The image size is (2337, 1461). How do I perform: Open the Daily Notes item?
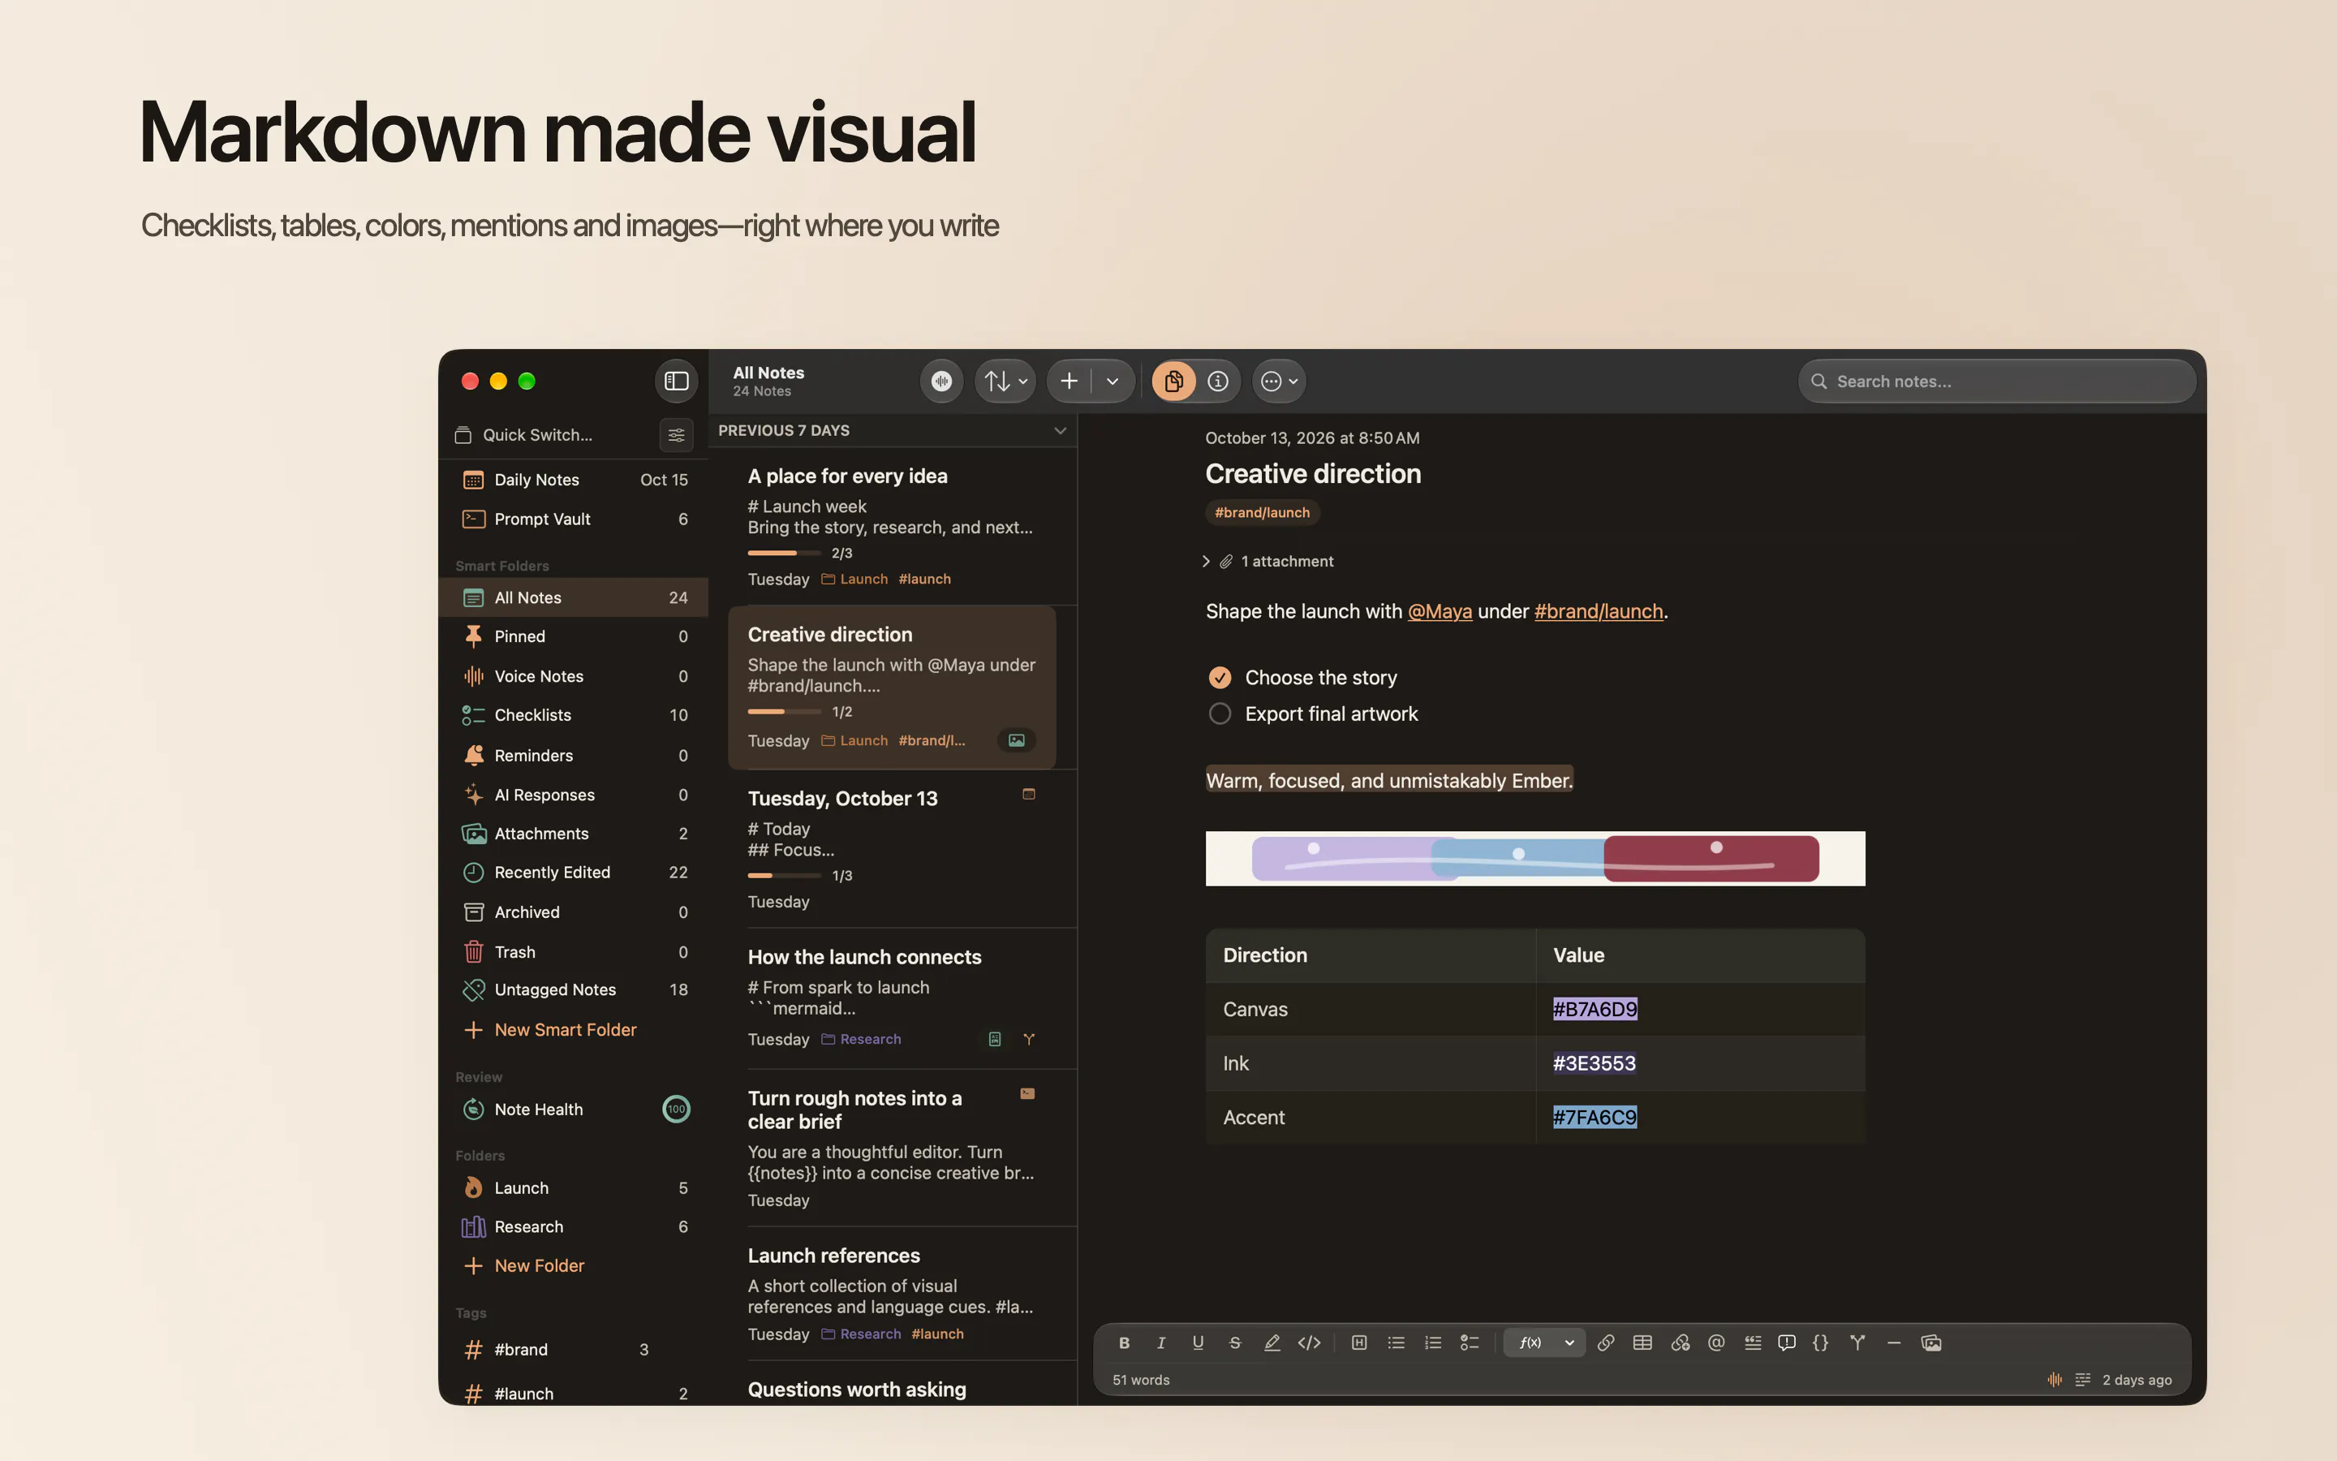575,479
